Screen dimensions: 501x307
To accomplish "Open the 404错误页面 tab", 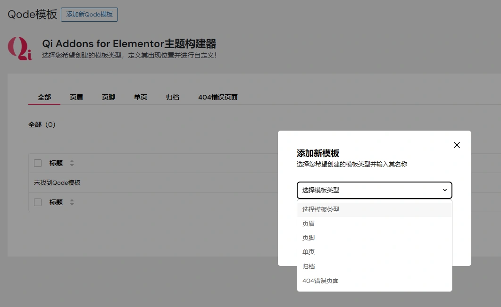I will (217, 97).
